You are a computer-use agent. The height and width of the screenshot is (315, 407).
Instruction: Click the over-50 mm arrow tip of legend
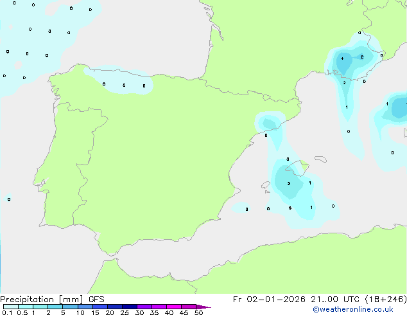(x=203, y=307)
